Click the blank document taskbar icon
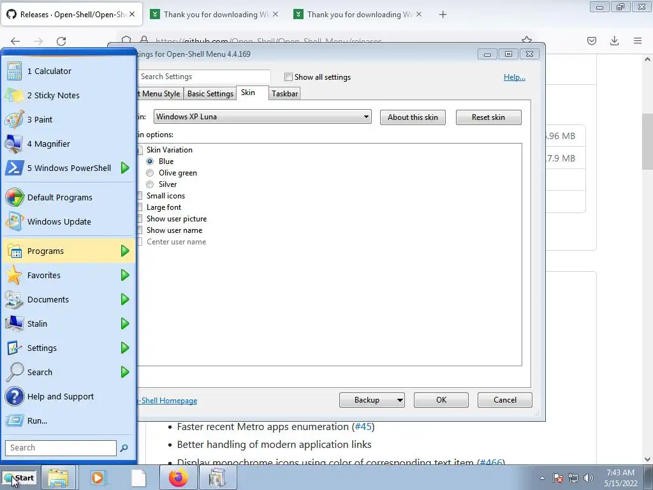653x490 pixels. point(138,477)
